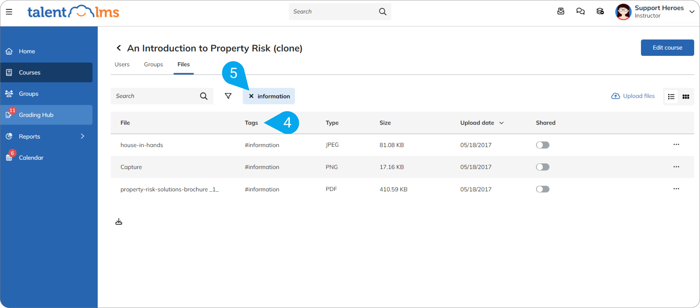Image resolution: width=700 pixels, height=308 pixels.
Task: Toggle Shared for house-in-hands
Action: [543, 145]
